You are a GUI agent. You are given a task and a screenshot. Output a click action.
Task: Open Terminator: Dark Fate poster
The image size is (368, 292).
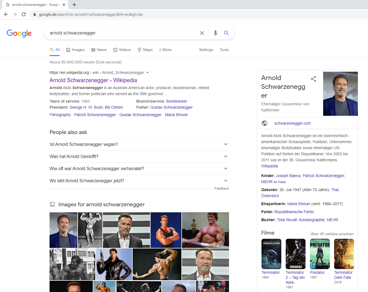pos(344,254)
